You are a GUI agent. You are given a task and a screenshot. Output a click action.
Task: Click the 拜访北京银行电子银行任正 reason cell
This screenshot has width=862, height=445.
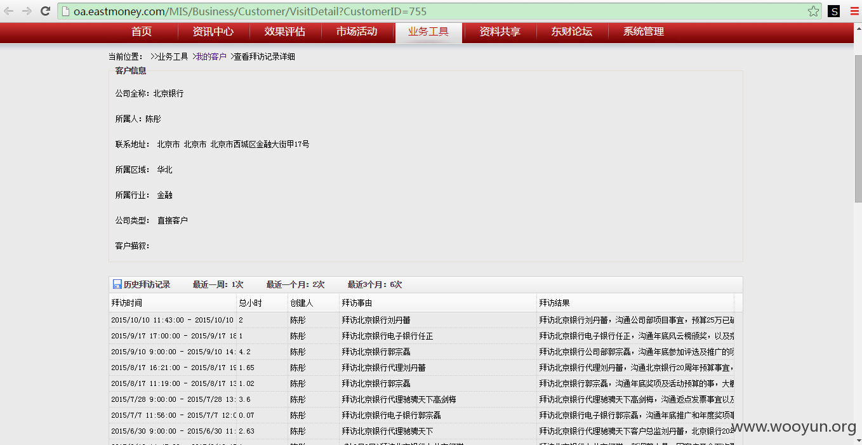[x=438, y=336]
